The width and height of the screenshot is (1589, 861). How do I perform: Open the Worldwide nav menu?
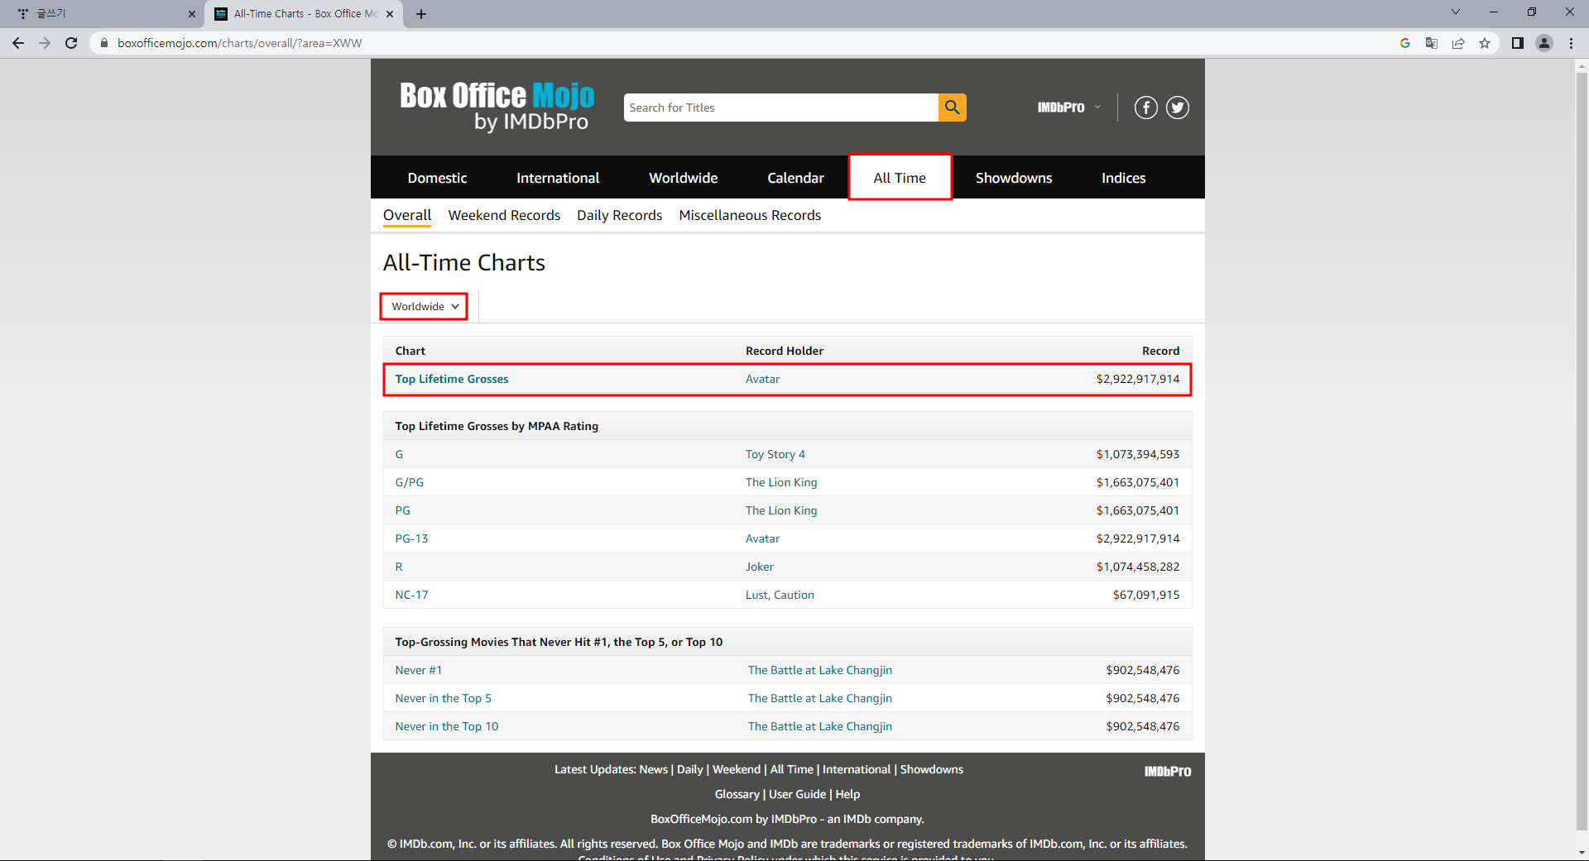click(683, 178)
